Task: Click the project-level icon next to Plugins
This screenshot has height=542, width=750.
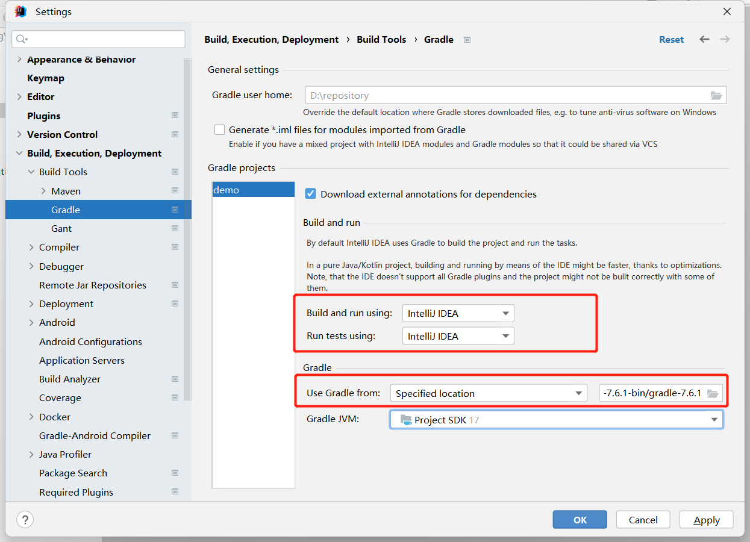Action: coord(175,116)
